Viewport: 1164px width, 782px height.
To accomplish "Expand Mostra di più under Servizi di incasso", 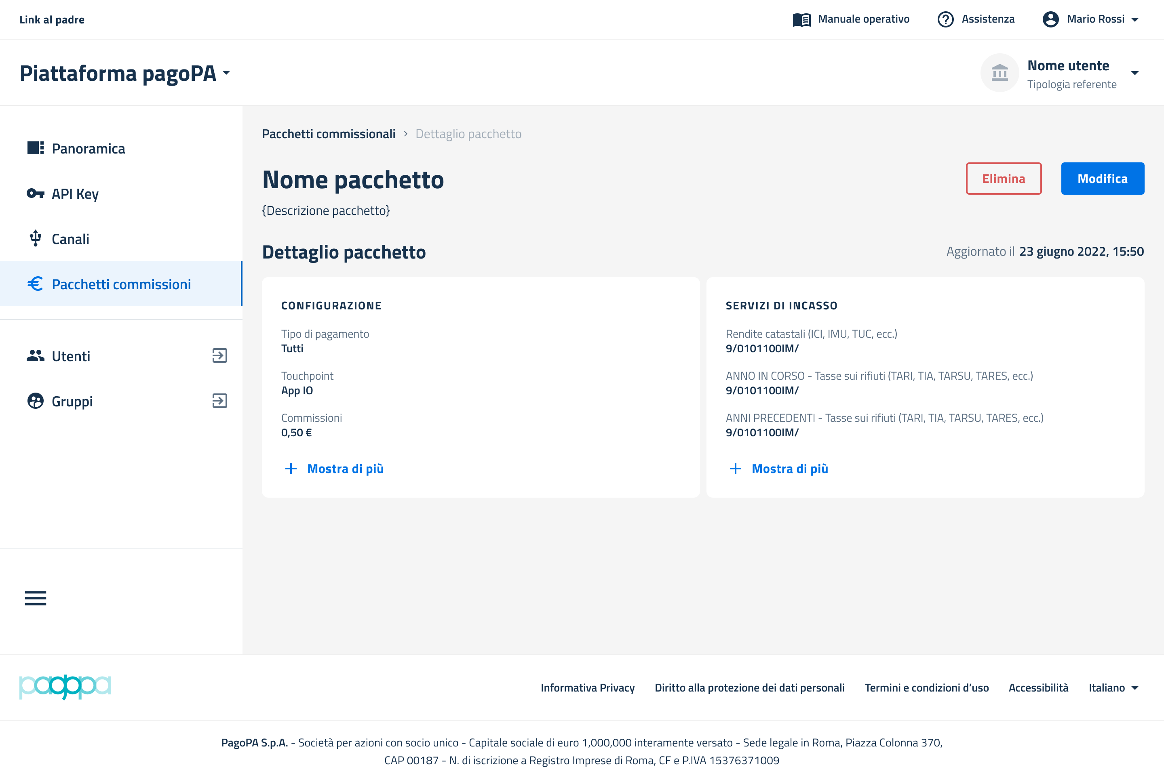I will click(778, 468).
